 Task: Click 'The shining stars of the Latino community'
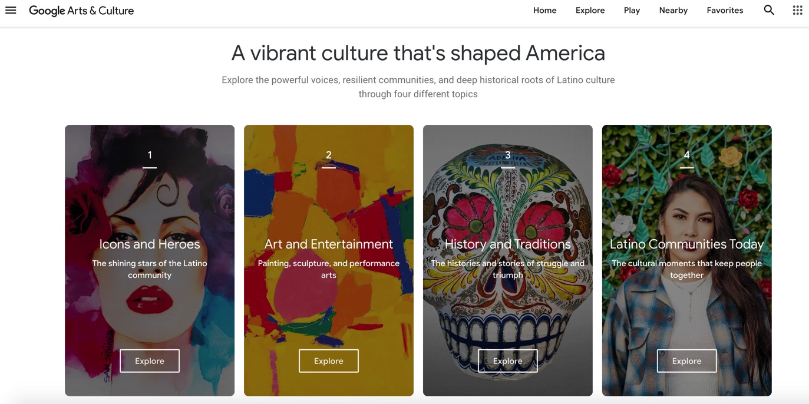coord(150,269)
